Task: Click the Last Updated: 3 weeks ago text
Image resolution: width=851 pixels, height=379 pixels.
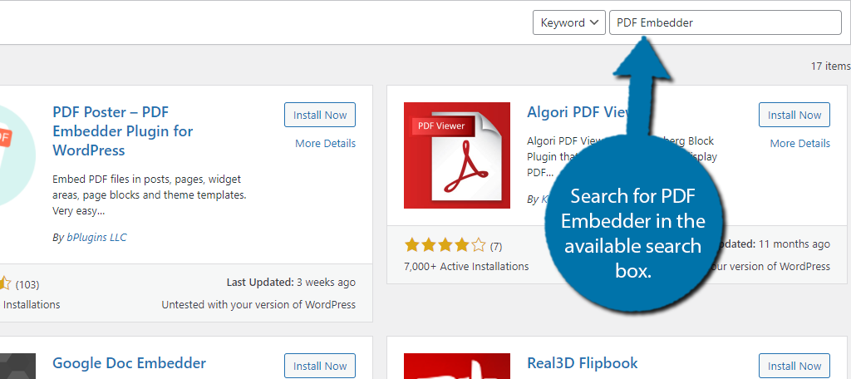Action: (291, 283)
